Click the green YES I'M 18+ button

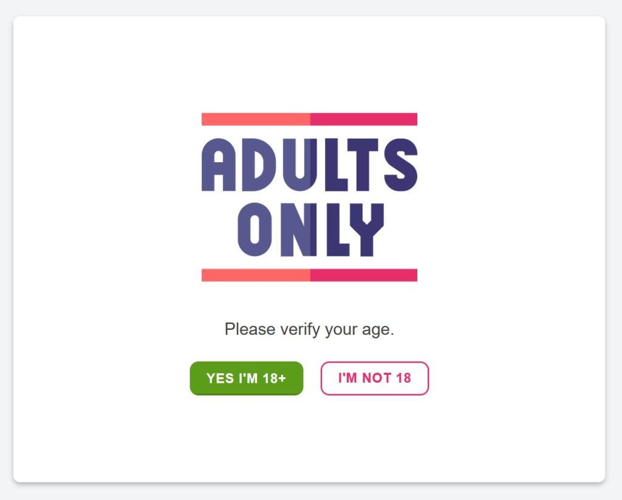tap(246, 378)
